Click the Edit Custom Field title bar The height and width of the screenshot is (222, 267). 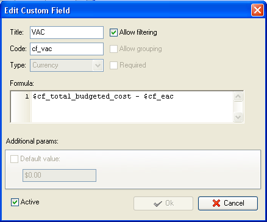coord(126,10)
